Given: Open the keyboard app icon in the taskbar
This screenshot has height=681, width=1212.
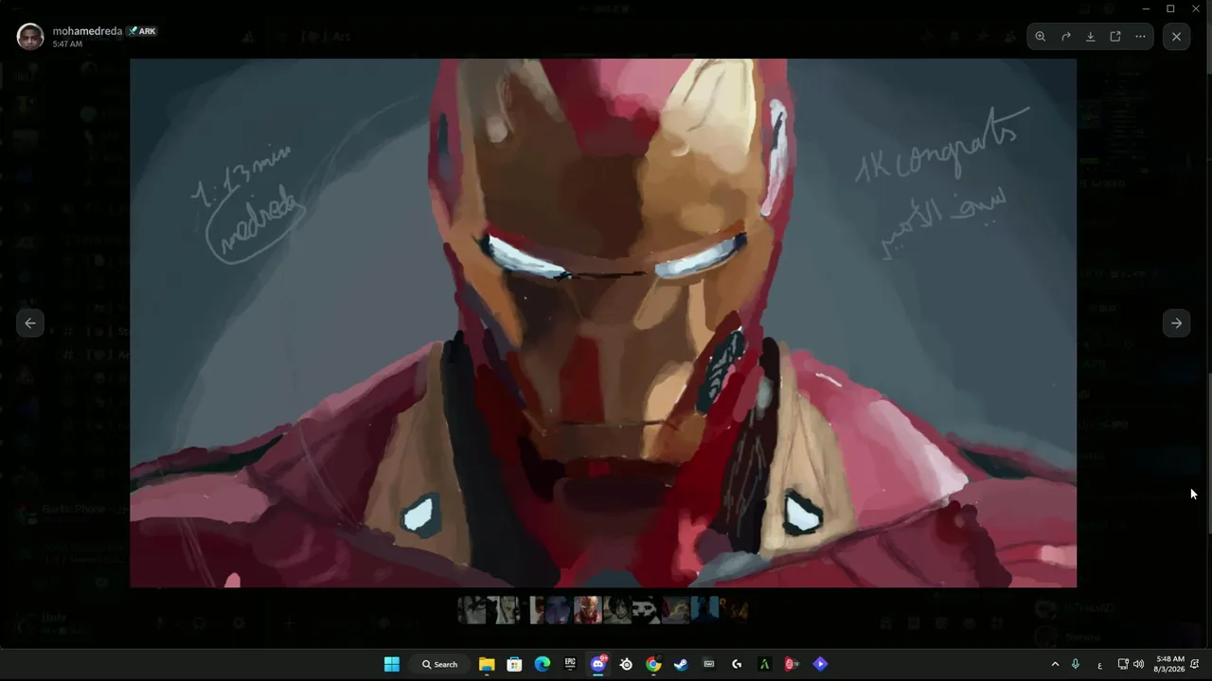Looking at the screenshot, I should (x=709, y=664).
